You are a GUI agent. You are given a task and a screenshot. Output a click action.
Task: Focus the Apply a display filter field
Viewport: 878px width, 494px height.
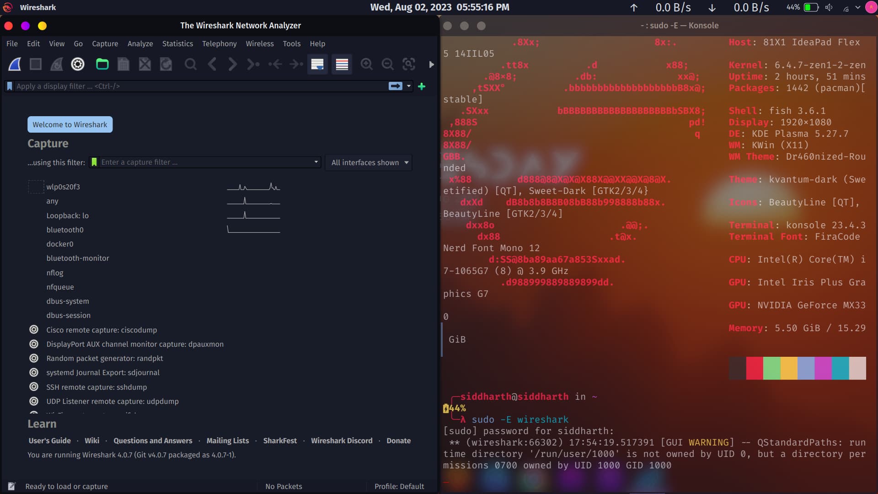(x=201, y=86)
